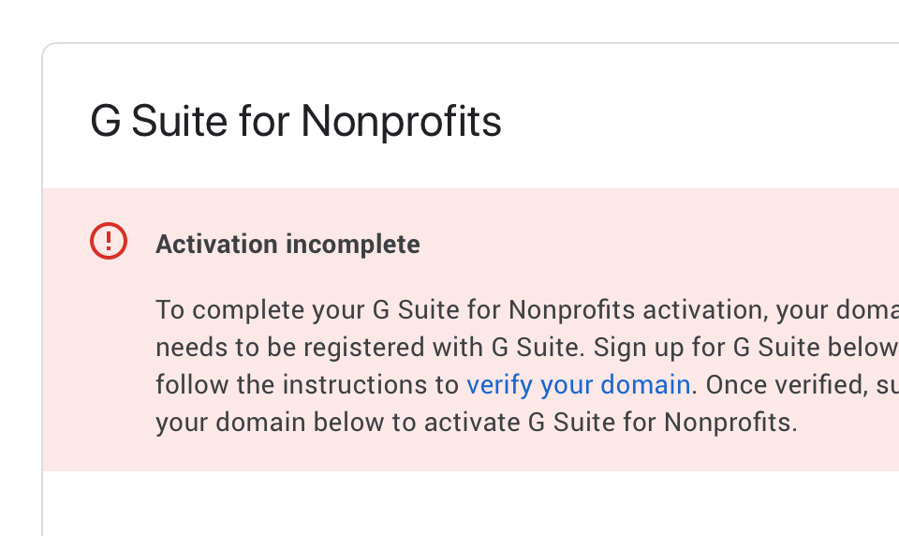
Task: Click the word 'domain' inside the blue link
Action: 645,385
